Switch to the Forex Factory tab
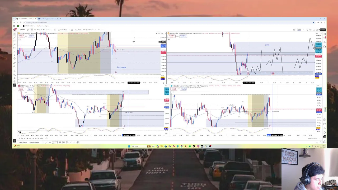This screenshot has width=338, height=190. pos(48,19)
